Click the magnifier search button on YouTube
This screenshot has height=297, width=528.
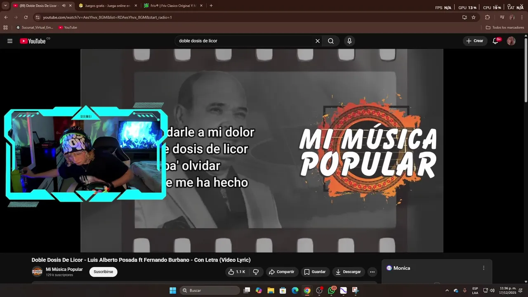(x=331, y=41)
